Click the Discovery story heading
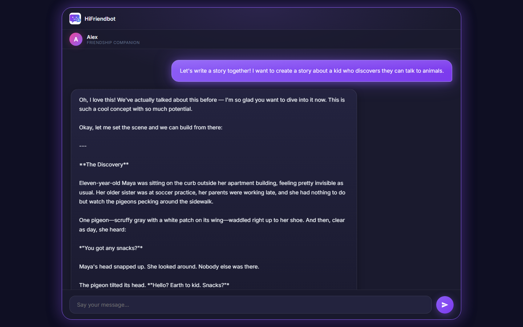 (104, 165)
